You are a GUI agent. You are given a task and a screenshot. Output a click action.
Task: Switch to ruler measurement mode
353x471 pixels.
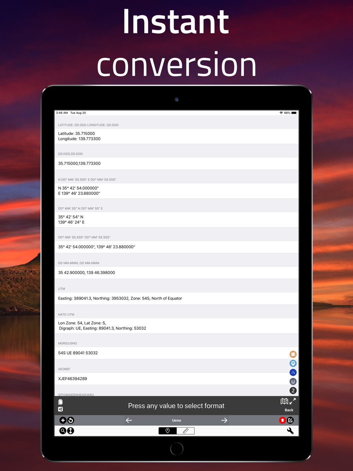[x=186, y=431]
